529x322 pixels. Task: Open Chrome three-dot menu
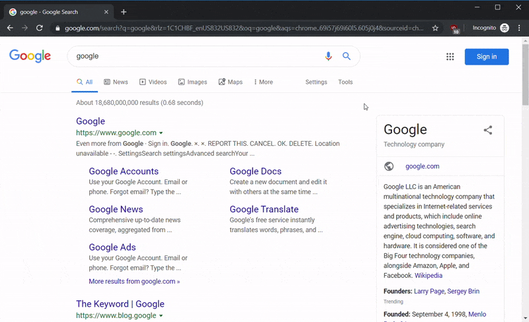point(519,28)
